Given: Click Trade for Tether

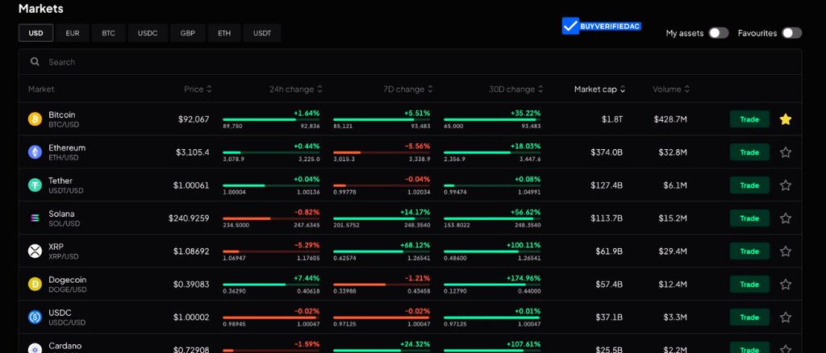Looking at the screenshot, I should pos(749,185).
